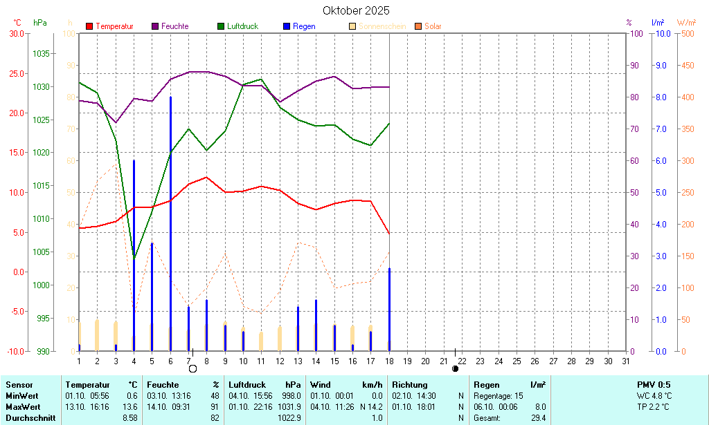Click the purple Feuchte legend square
Viewport: 709px width, 425px height.
tap(155, 26)
